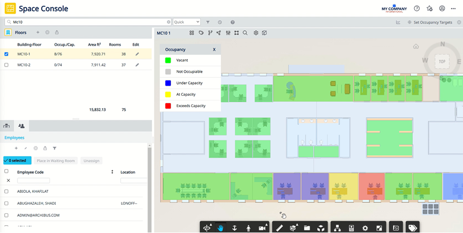Screen dimensions: 463x233
Task: Sort employees by Employee Code arrows
Action: (112, 172)
